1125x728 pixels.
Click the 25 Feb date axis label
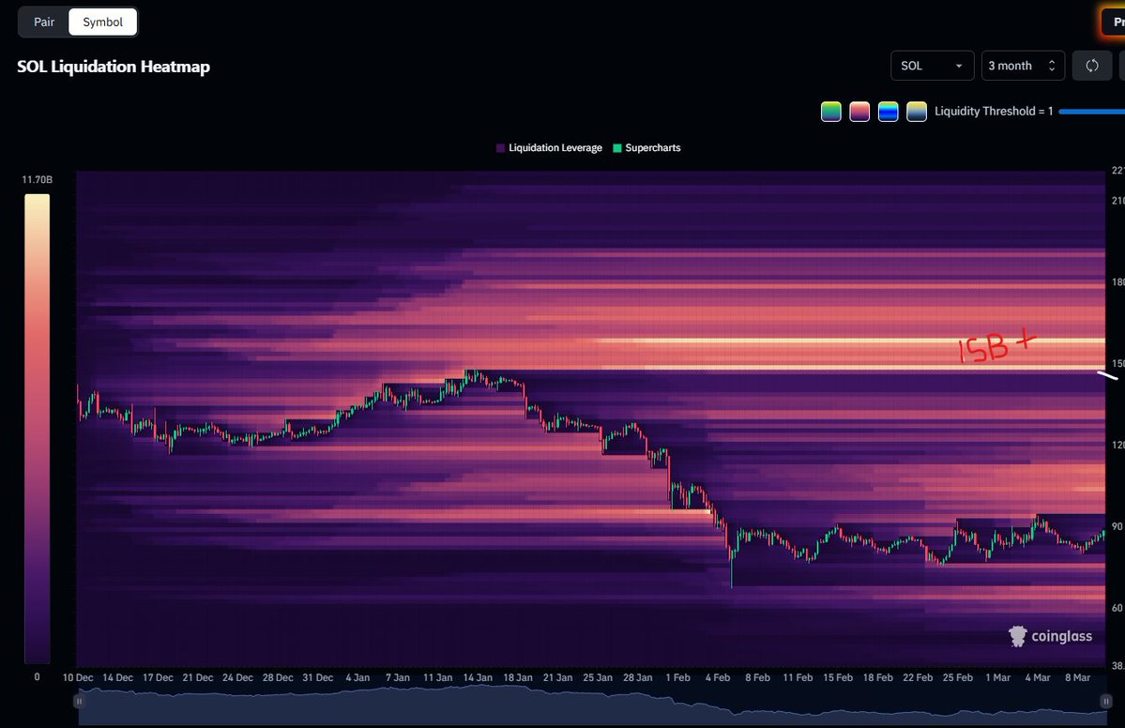(958, 677)
